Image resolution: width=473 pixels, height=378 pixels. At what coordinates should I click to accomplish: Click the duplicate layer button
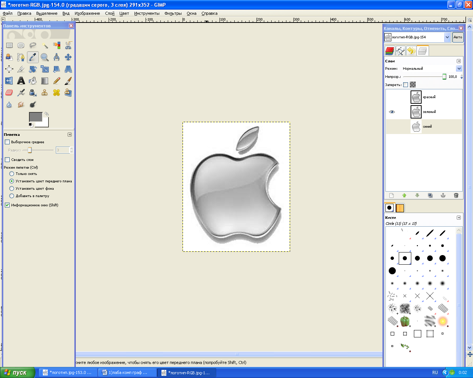tap(430, 195)
